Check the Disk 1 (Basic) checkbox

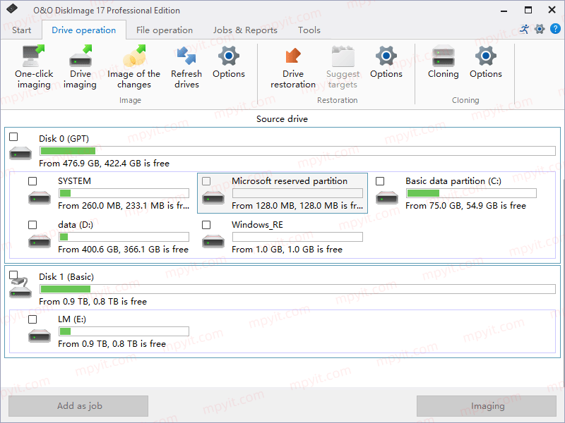(x=13, y=275)
